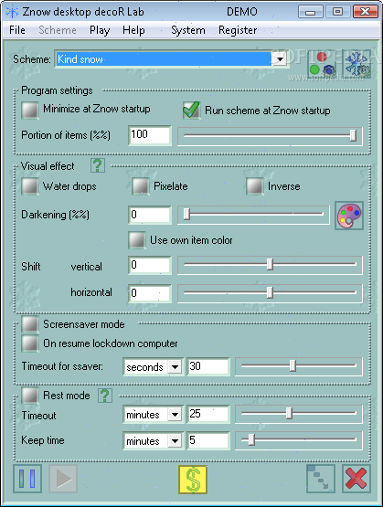Open the File menu
Image resolution: width=383 pixels, height=507 pixels.
(x=17, y=30)
